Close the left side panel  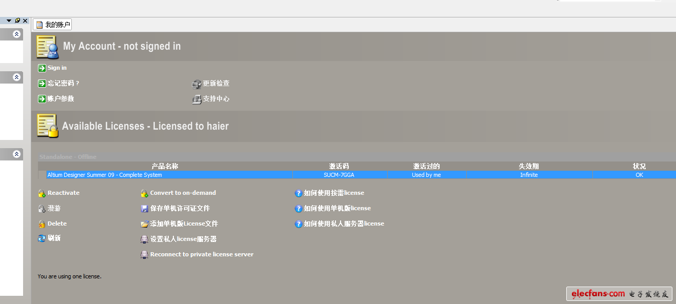click(25, 21)
